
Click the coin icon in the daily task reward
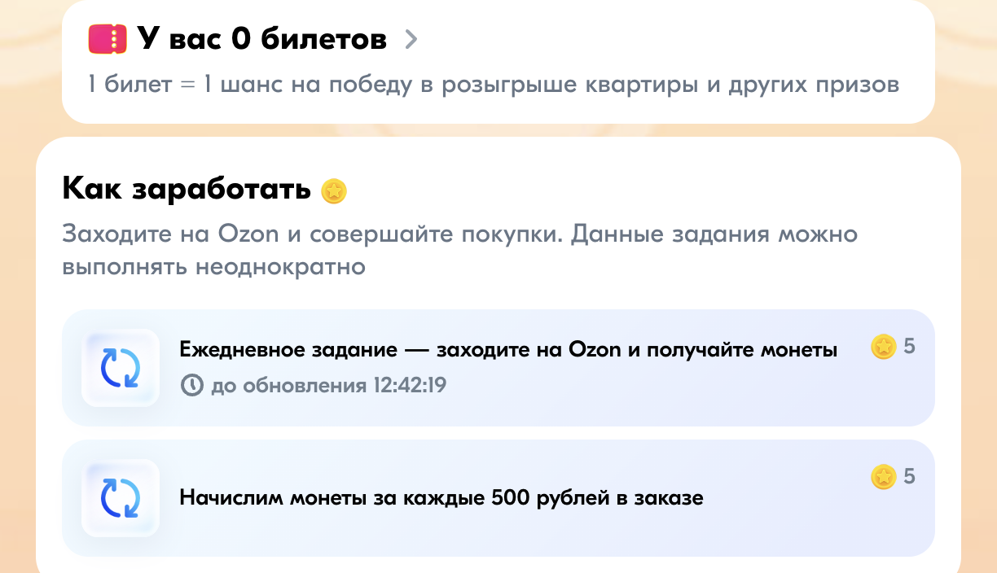(883, 348)
